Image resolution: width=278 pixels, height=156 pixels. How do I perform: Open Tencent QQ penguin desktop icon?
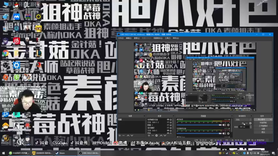point(16,6)
